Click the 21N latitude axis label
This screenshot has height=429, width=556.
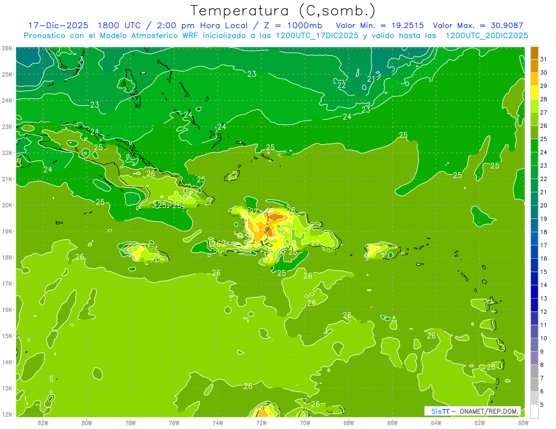pyautogui.click(x=7, y=179)
